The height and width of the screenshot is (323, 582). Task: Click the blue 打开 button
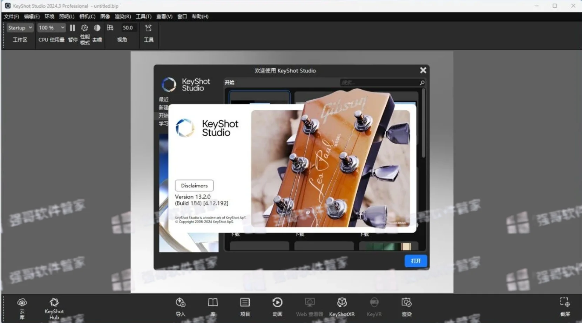point(416,261)
